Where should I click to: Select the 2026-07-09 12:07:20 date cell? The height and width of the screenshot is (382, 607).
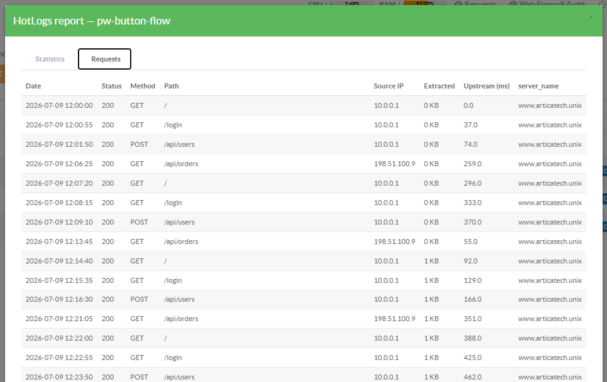[59, 183]
